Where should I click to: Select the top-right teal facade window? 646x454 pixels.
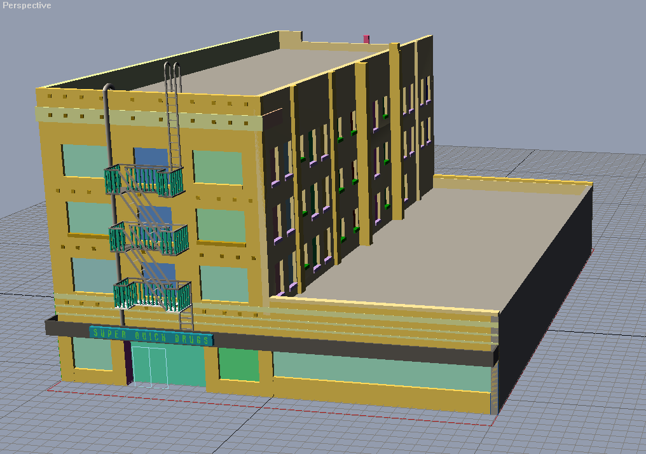pyautogui.click(x=218, y=168)
